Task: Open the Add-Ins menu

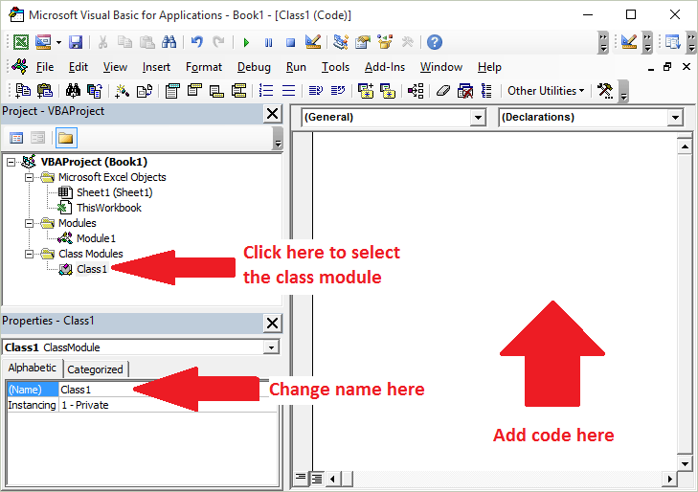Action: (385, 67)
